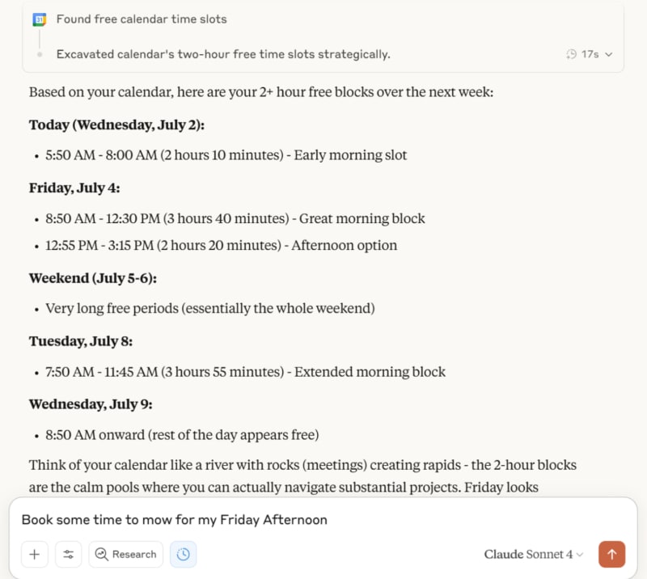The width and height of the screenshot is (647, 579).
Task: Click the step bullet dot beside Excavated line
Action: click(x=40, y=54)
